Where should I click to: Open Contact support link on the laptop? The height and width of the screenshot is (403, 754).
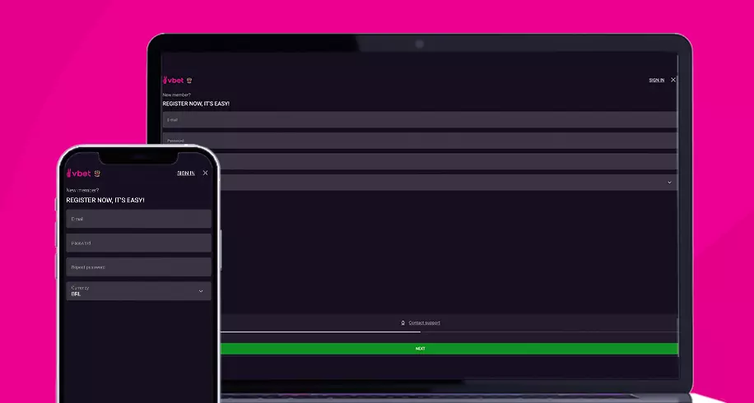[x=424, y=322]
